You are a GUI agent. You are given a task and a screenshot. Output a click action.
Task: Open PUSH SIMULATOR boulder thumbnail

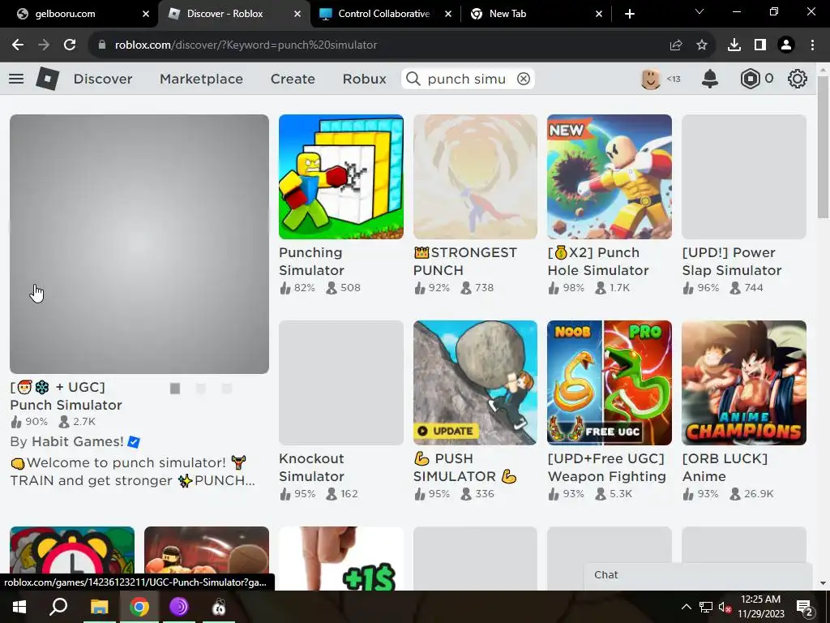pos(475,383)
